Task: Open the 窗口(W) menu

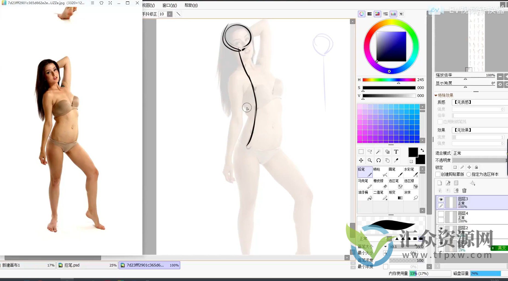Action: point(170,5)
